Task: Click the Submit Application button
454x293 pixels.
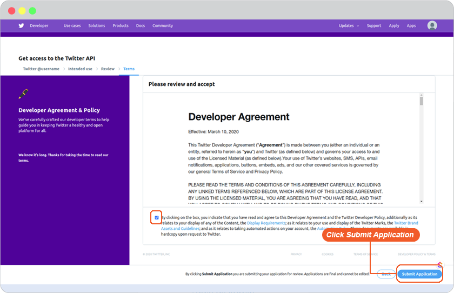Action: point(419,274)
